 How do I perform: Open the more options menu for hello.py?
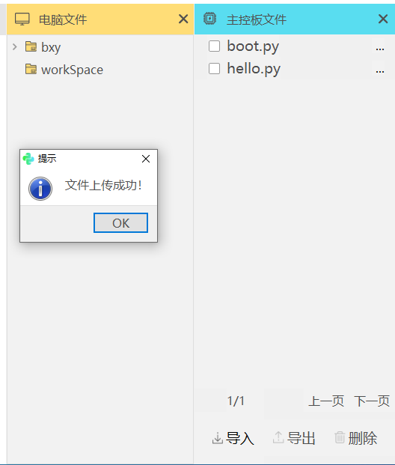(x=380, y=71)
